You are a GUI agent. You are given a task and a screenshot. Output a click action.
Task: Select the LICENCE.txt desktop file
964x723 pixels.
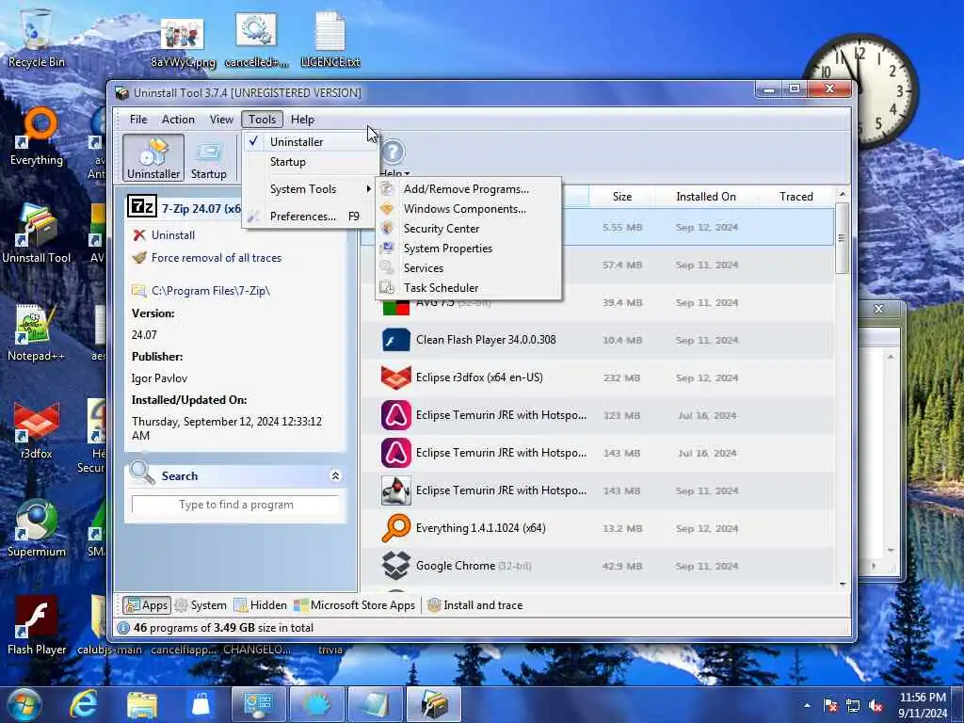(330, 38)
